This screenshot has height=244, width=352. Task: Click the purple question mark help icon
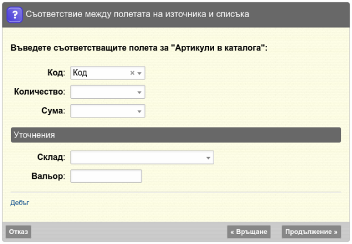tap(15, 15)
